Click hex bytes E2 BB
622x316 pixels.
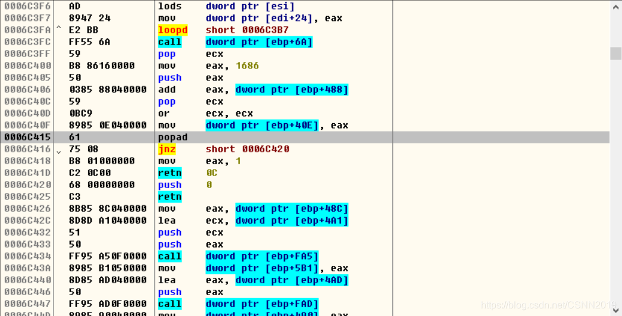(83, 30)
